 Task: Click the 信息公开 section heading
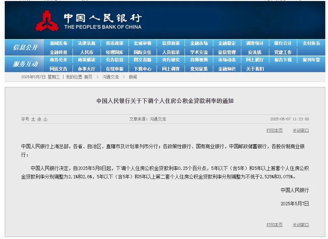tap(25, 48)
